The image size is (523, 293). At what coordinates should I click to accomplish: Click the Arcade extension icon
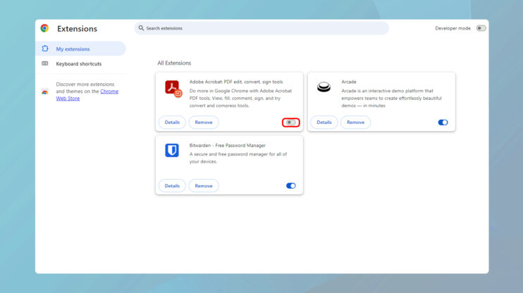click(324, 87)
